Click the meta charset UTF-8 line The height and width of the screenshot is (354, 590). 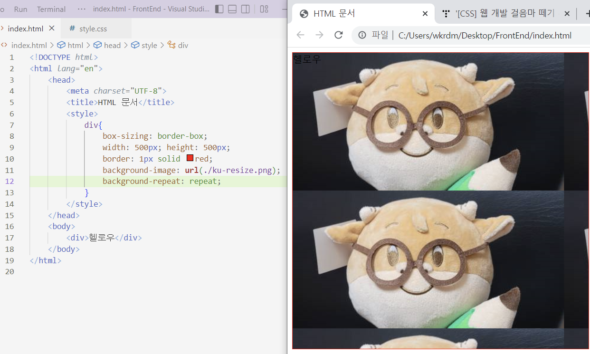(116, 91)
